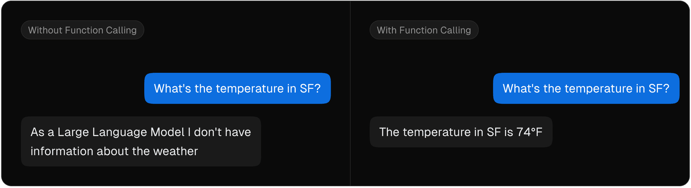Select the blue question bubble in right panel
Screen dimensions: 691x188
(586, 89)
